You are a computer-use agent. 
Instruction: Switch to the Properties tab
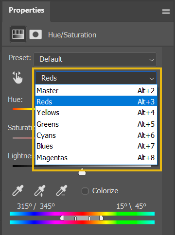27,10
